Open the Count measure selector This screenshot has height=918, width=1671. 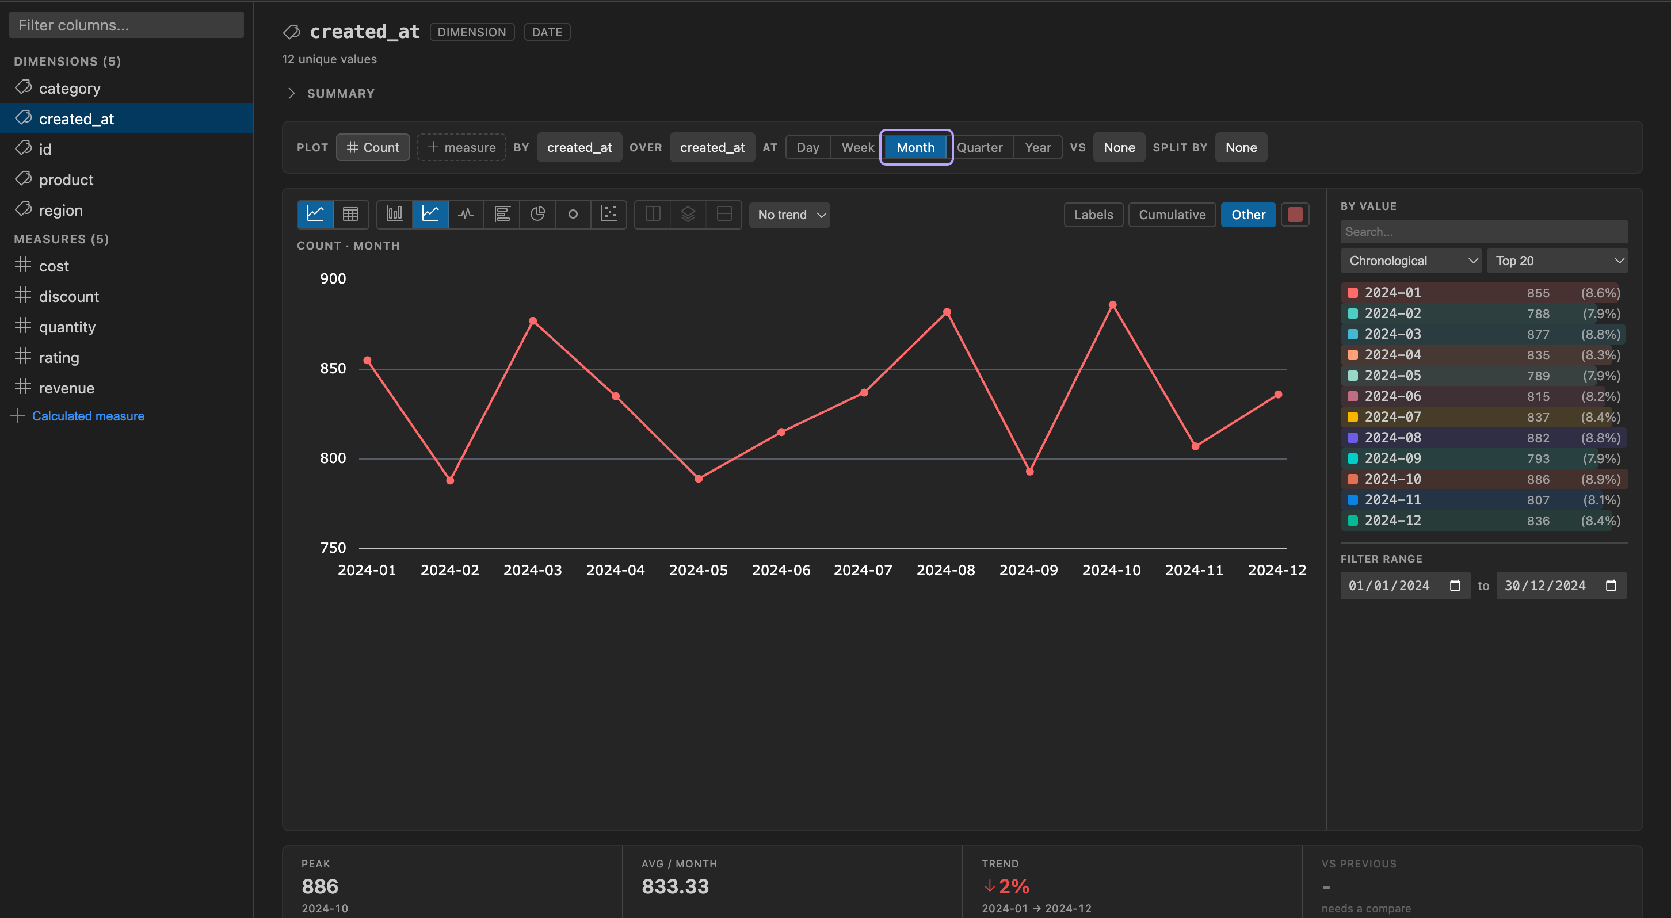click(x=373, y=147)
